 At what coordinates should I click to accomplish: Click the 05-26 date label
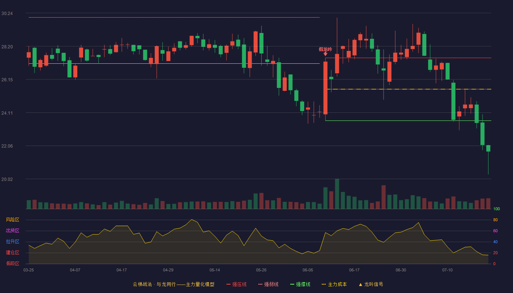point(261,270)
